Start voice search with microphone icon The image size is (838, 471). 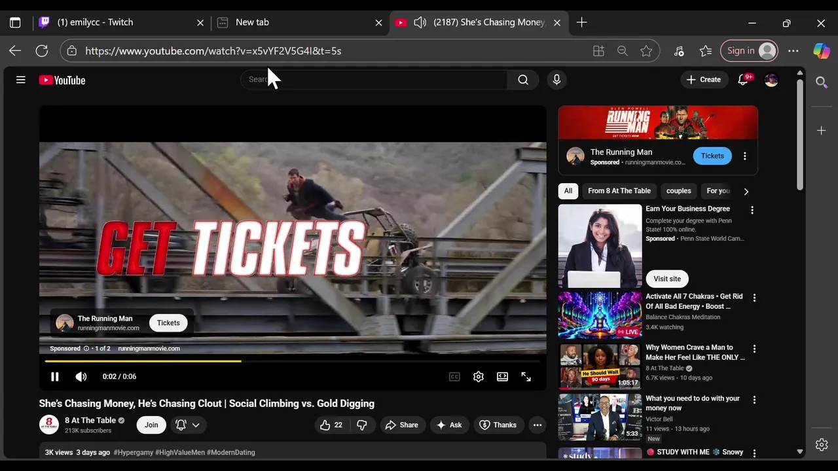coord(556,80)
